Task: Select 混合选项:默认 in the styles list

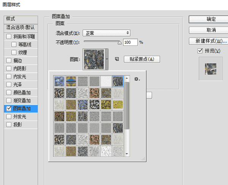Action: tap(21, 27)
